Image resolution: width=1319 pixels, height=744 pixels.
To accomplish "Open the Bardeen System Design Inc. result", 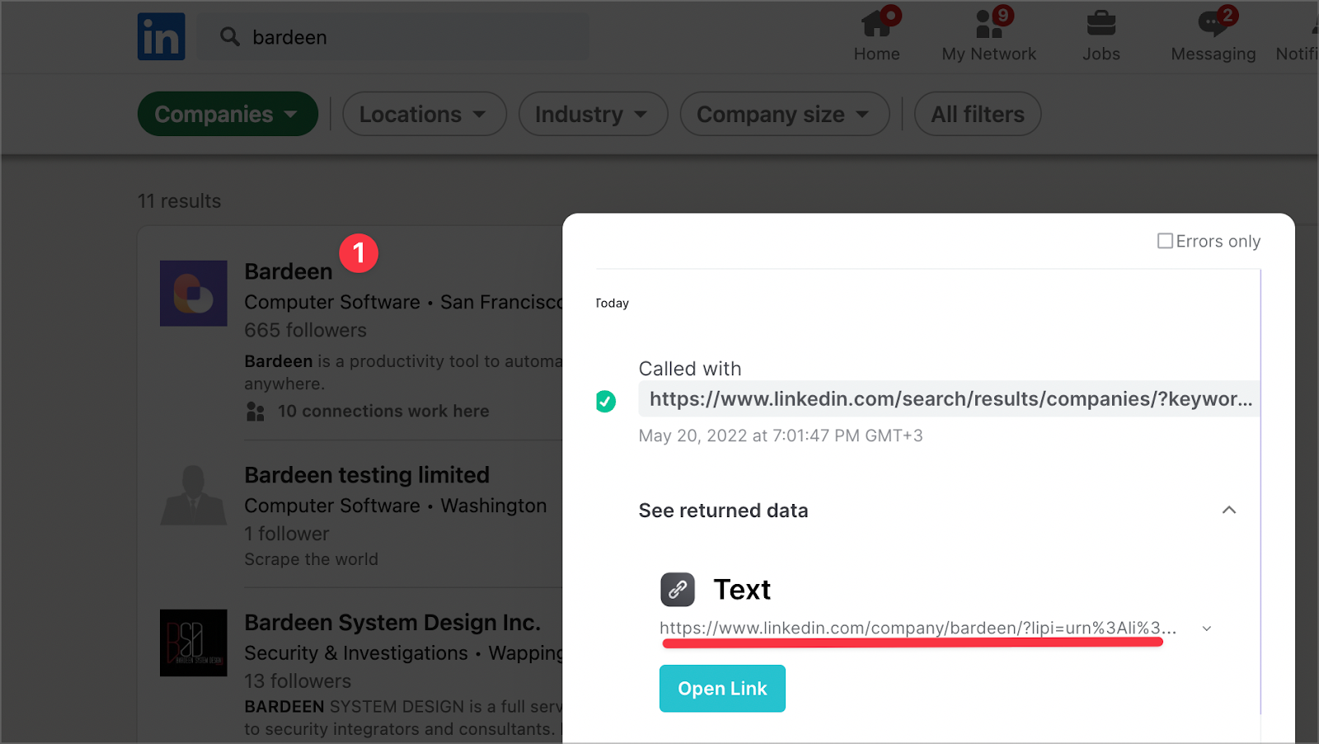I will click(392, 623).
